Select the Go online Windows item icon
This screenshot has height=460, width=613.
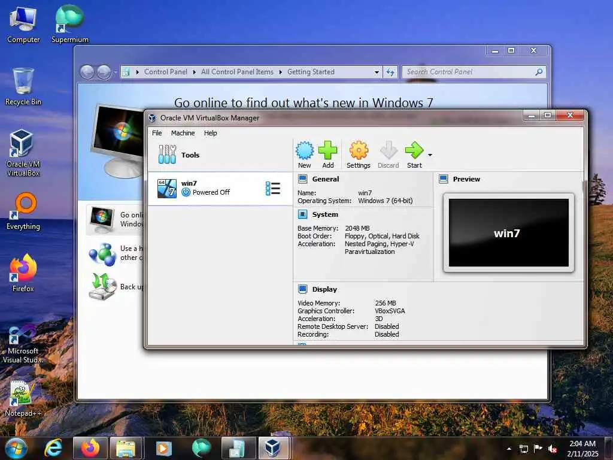pyautogui.click(x=101, y=219)
